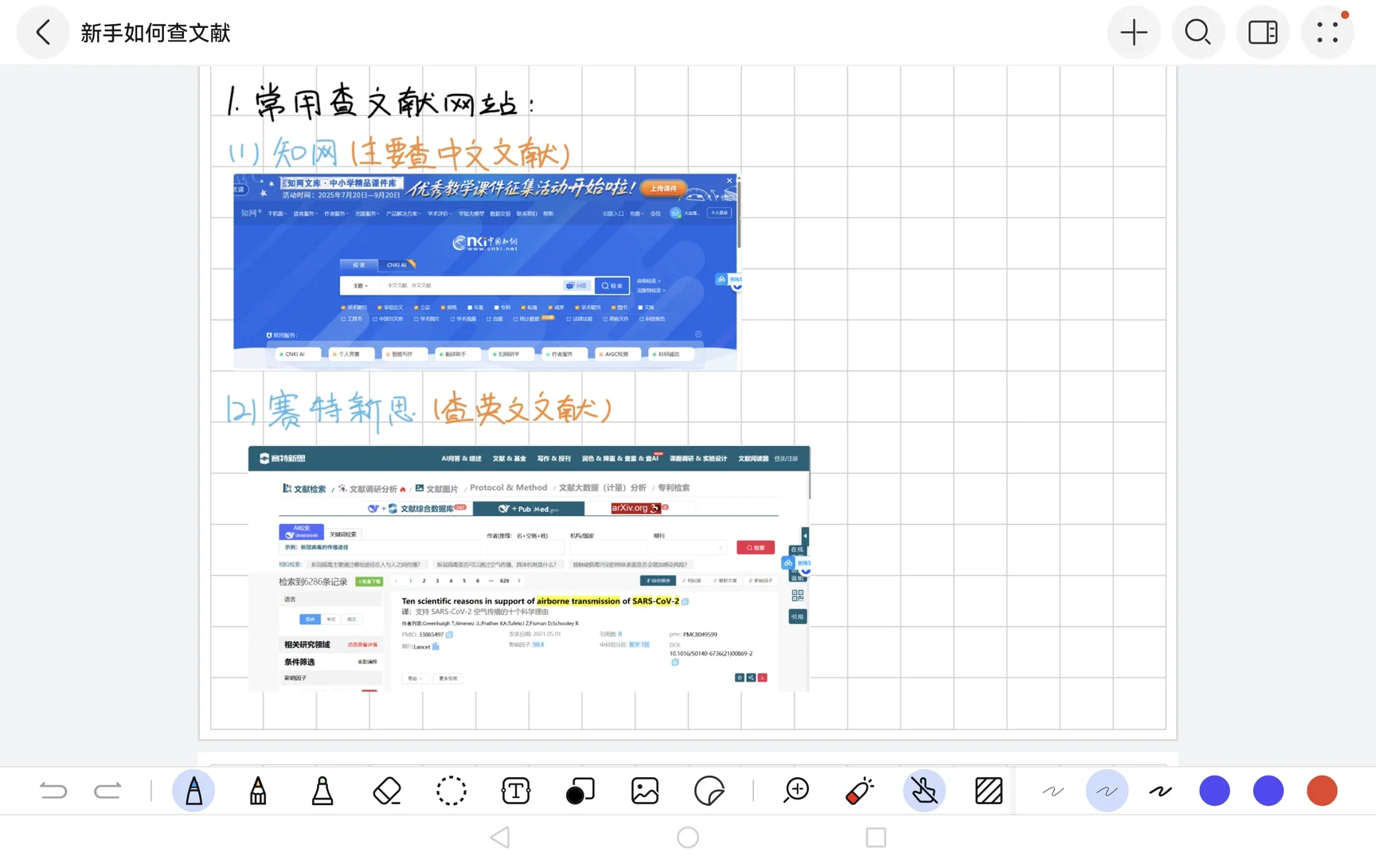Tap the note title 新手如何查文献
This screenshot has width=1376, height=860.
155,33
